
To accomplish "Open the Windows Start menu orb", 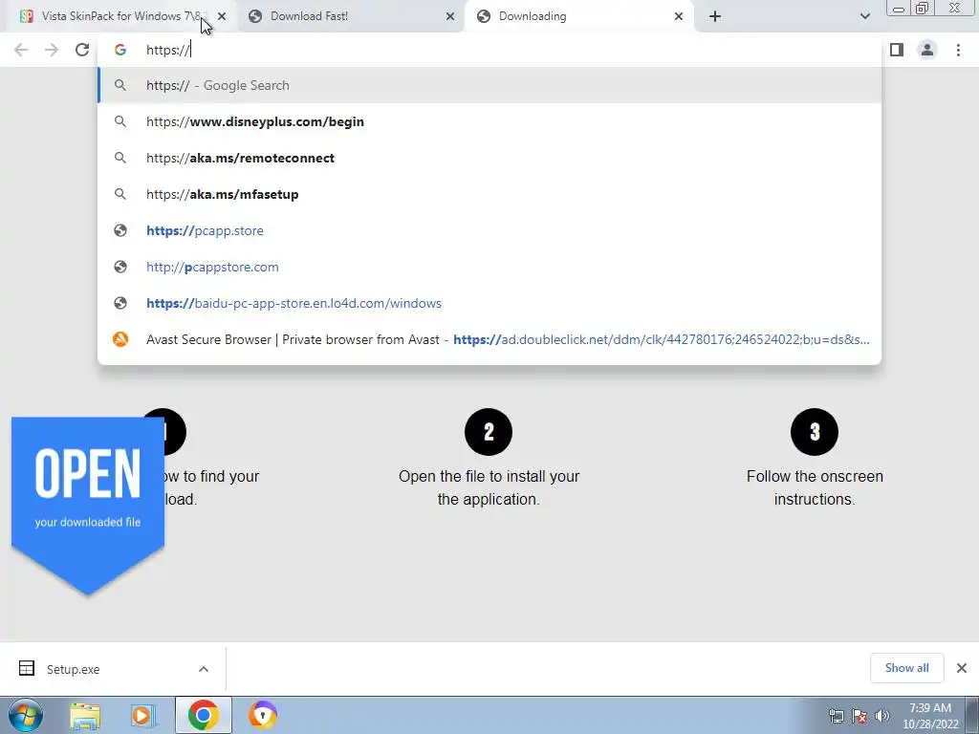I will point(26,715).
